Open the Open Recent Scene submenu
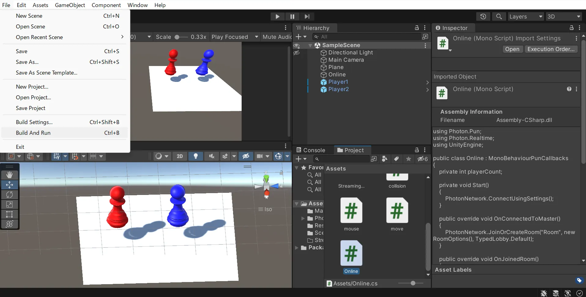Screen dimensions: 586x297 coord(65,37)
